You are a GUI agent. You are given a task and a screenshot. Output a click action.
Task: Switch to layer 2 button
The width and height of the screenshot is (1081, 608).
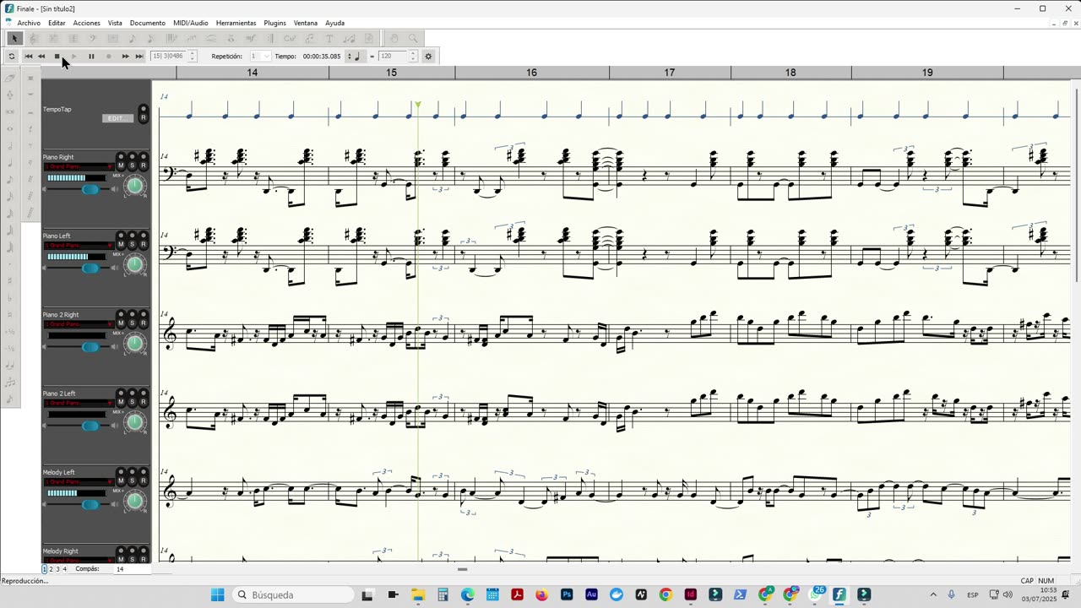click(51, 569)
